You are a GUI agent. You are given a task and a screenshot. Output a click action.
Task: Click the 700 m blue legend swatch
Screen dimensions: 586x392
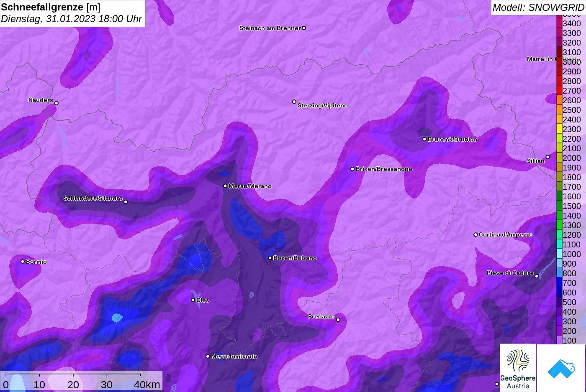click(559, 283)
